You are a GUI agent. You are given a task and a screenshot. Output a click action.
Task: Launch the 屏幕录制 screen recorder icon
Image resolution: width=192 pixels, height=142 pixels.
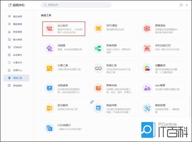click(x=147, y=28)
